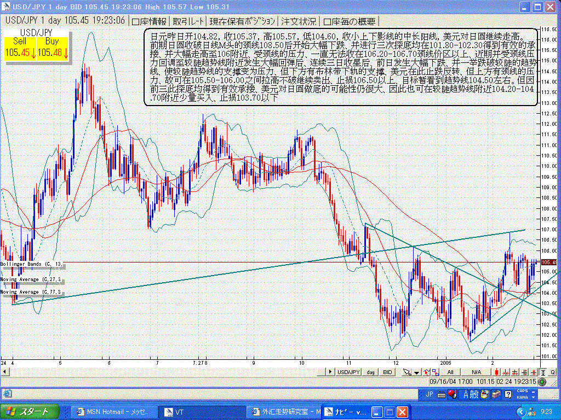Click the IME A input mode icon

[x=466, y=394]
